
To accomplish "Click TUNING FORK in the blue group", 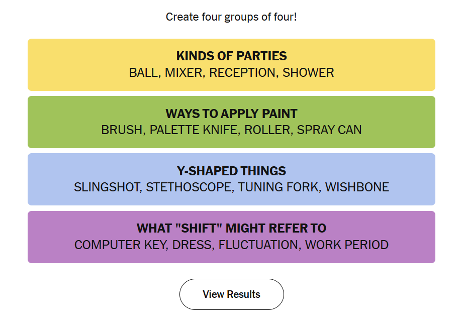I will pyautogui.click(x=278, y=188).
